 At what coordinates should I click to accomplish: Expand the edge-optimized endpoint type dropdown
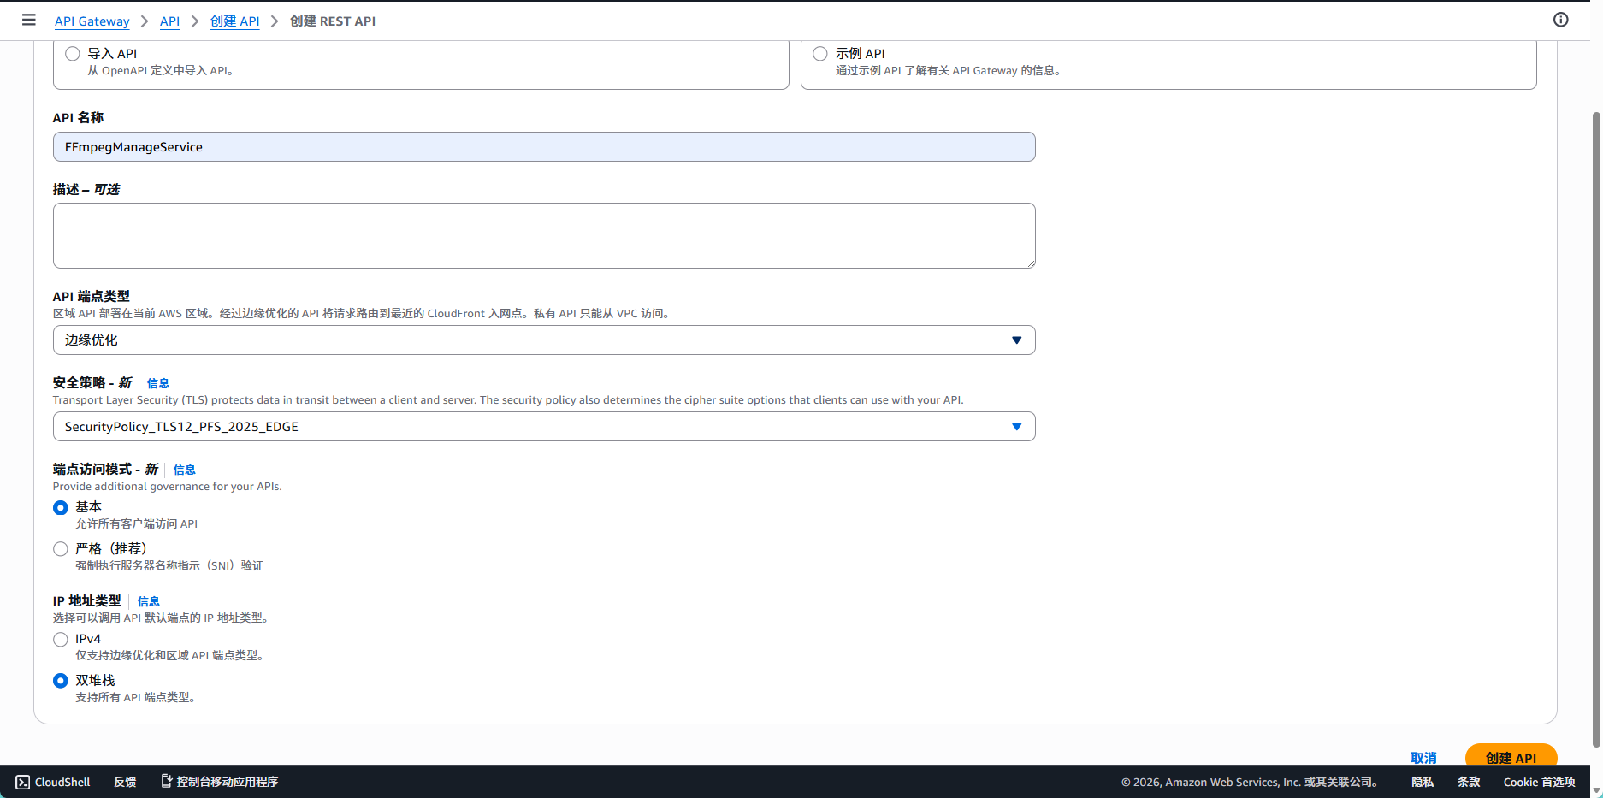tap(543, 340)
